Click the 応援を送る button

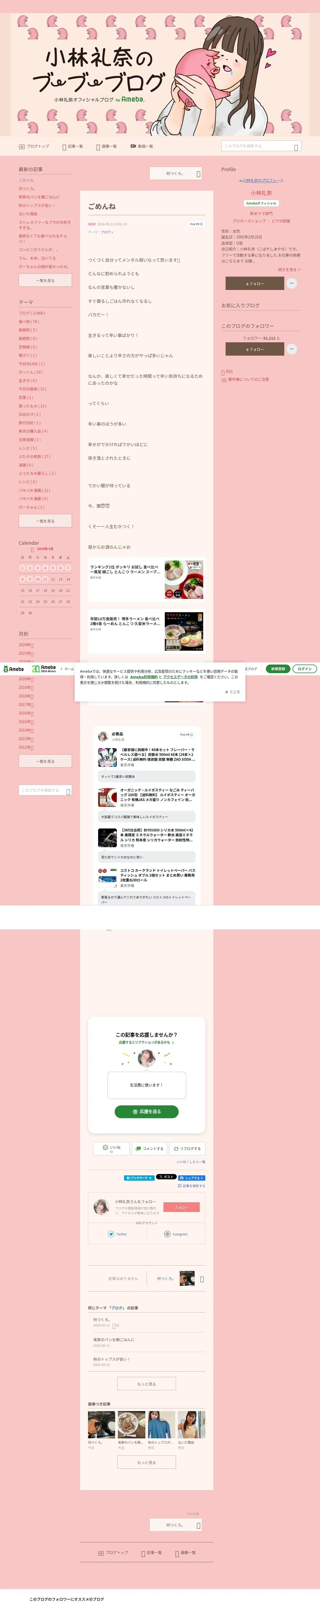pyautogui.click(x=147, y=1111)
